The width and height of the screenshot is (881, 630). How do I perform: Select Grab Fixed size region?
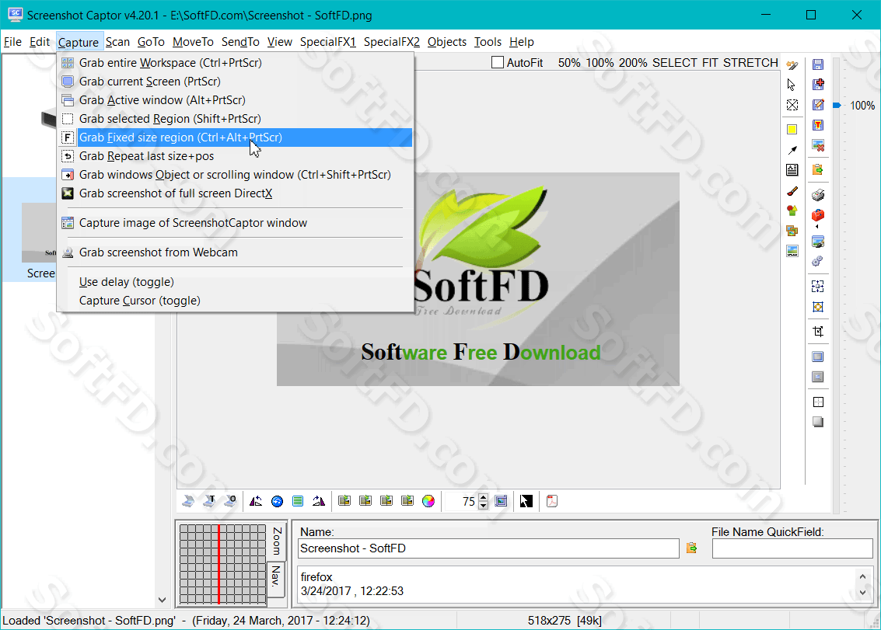236,137
